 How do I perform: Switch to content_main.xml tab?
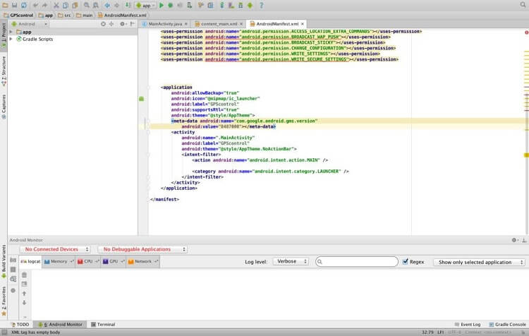[219, 24]
